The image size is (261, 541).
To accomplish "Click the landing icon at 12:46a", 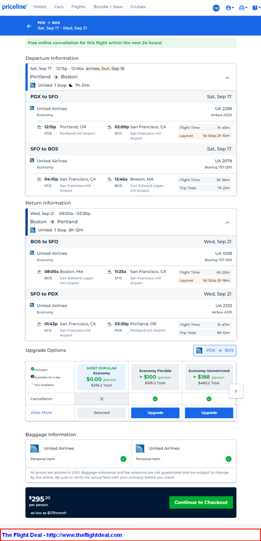I will (110, 179).
